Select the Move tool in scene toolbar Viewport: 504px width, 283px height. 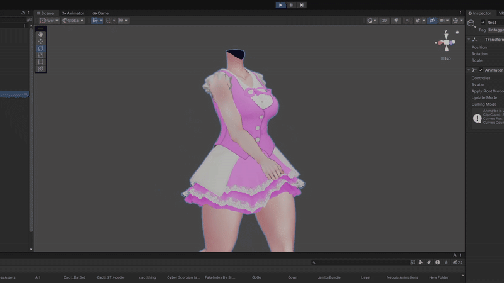41,42
